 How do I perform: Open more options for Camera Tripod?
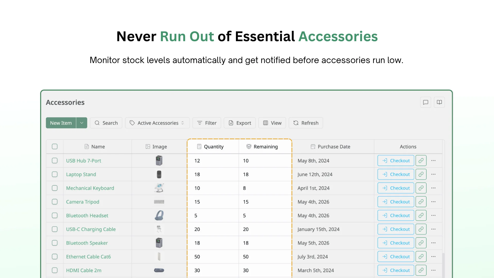point(433,202)
